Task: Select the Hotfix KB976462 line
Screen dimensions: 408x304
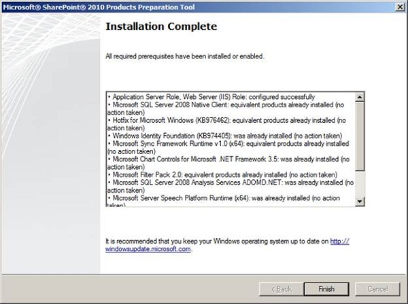Action: pos(226,124)
